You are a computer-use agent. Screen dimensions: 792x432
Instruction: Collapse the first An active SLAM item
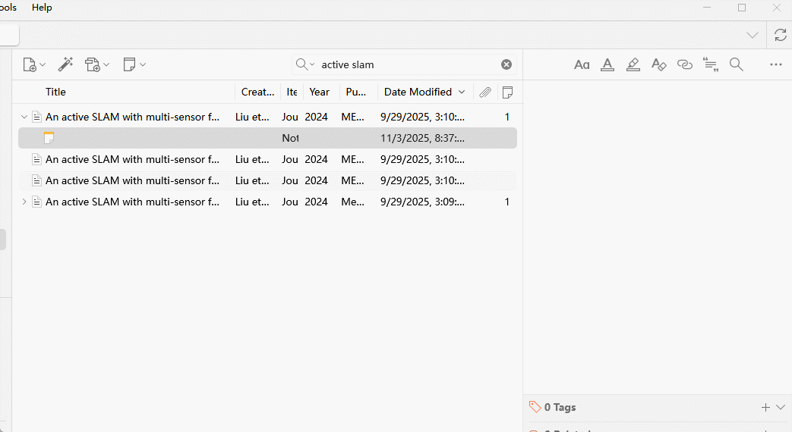pos(24,117)
